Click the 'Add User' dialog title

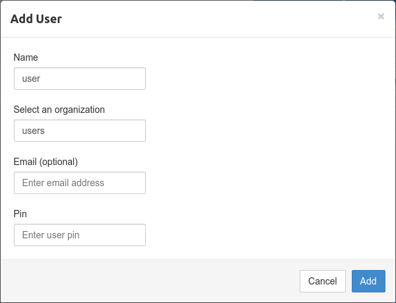click(36, 19)
